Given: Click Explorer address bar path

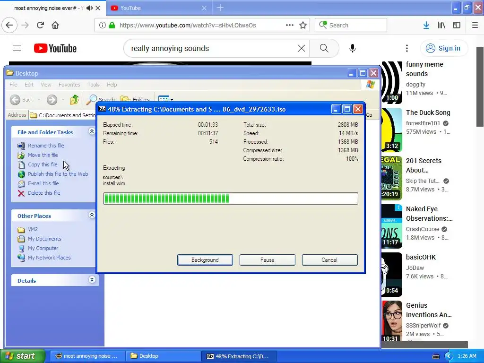Looking at the screenshot, I should (x=67, y=115).
